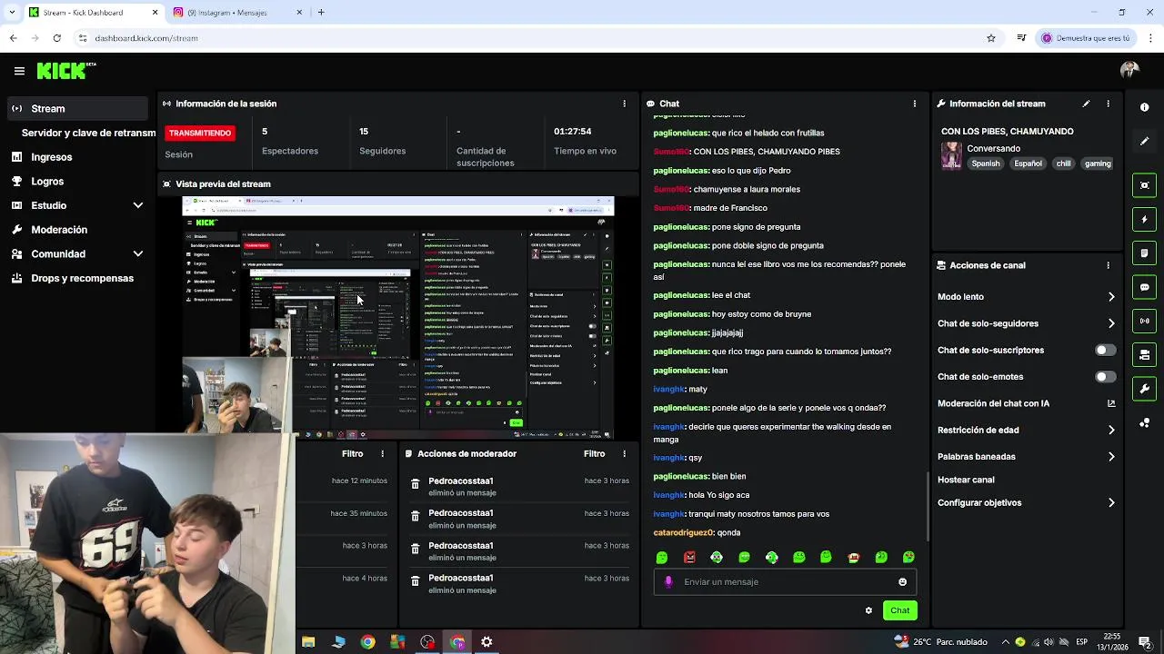Expand Modo lento options
Screen dimensions: 1164x654
pyautogui.click(x=1111, y=297)
